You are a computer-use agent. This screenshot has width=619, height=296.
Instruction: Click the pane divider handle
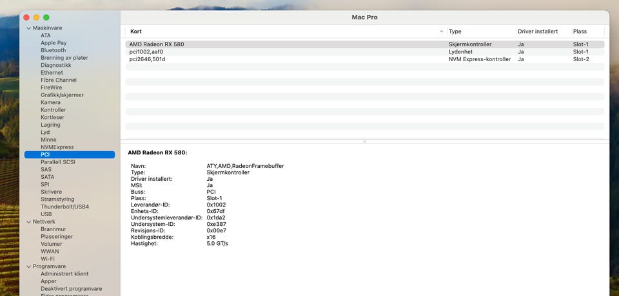click(x=364, y=141)
